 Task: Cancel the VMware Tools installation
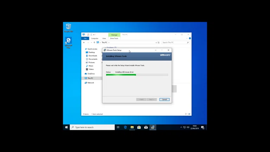(x=164, y=100)
